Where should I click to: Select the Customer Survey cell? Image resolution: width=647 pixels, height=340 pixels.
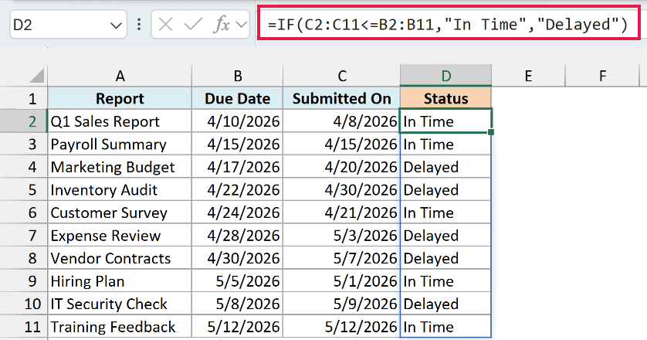[x=120, y=212]
